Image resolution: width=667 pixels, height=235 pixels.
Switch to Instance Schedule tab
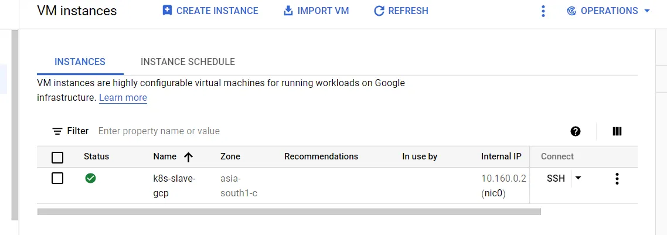(188, 62)
